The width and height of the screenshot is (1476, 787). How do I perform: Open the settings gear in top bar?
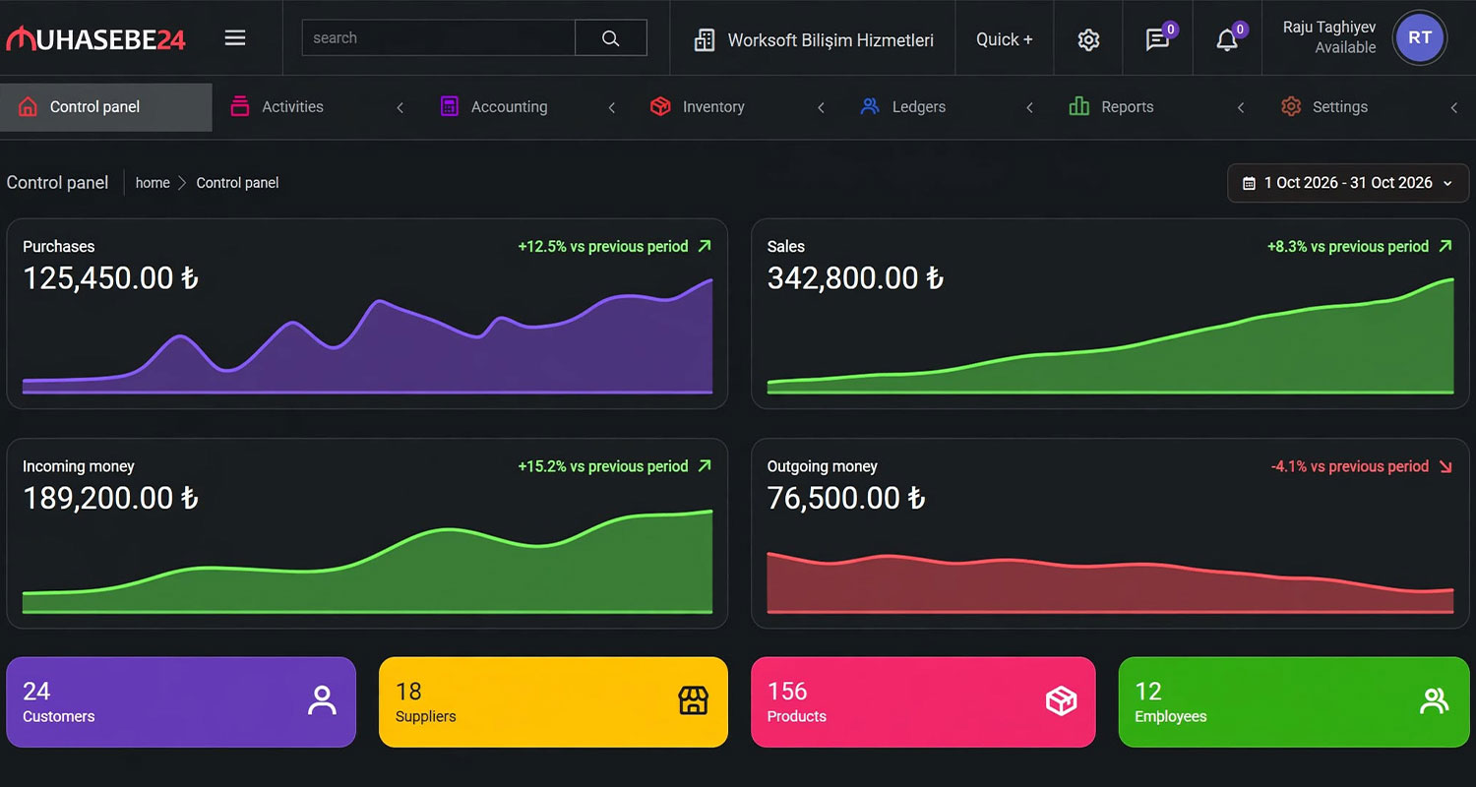coord(1088,39)
